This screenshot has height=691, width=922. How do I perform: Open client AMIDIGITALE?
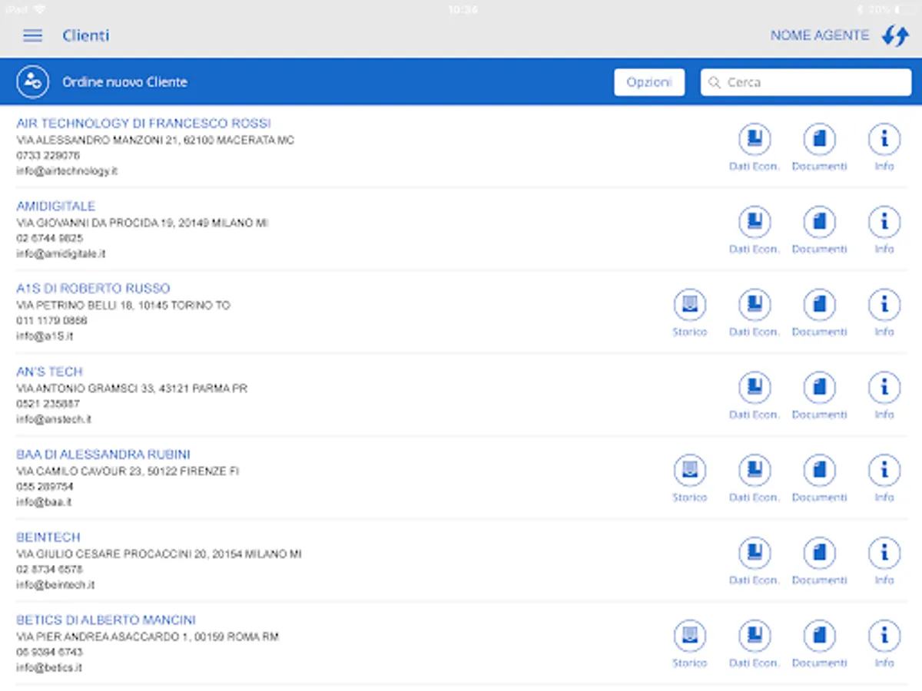click(56, 207)
